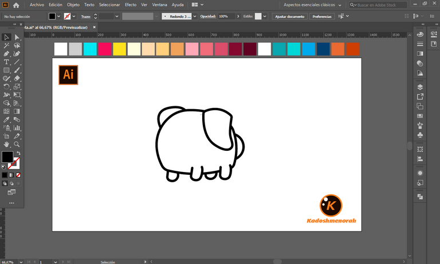This screenshot has height=264, width=440.
Task: Close the open document tab
Action: click(x=95, y=27)
